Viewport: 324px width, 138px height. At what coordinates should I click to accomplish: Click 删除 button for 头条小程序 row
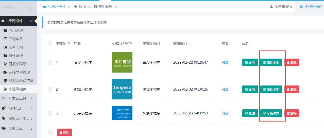pos(292,113)
